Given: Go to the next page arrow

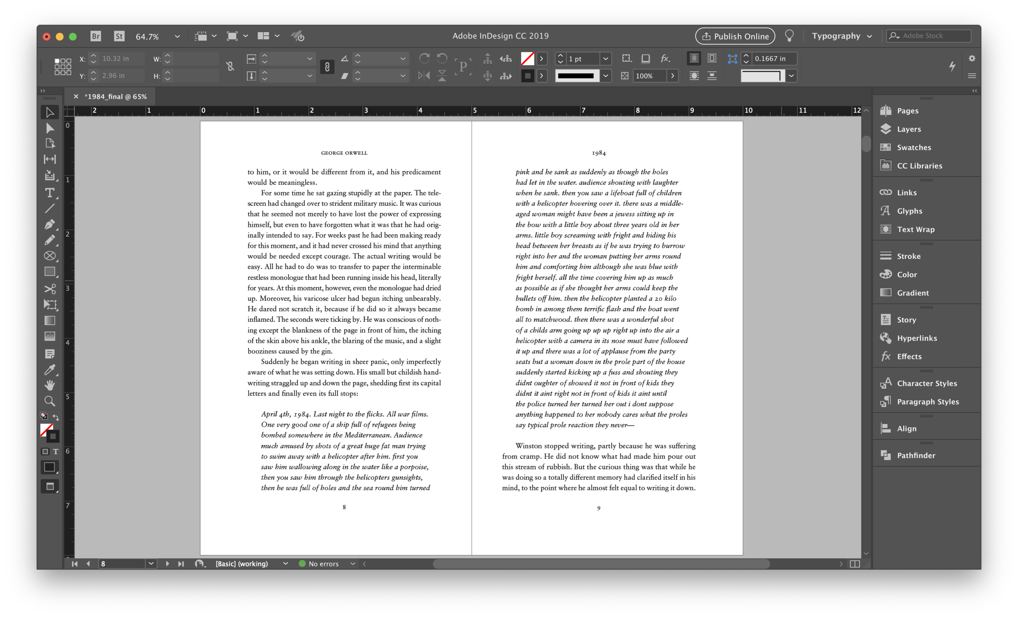Looking at the screenshot, I should coord(167,564).
